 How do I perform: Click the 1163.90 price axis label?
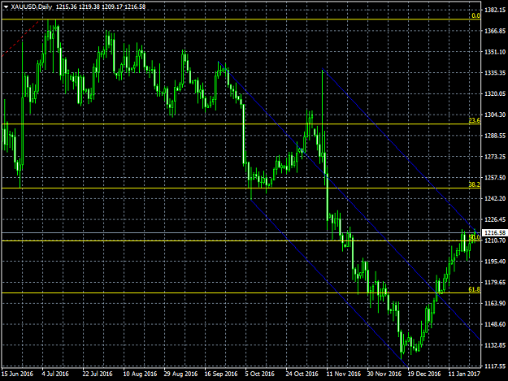click(495, 303)
